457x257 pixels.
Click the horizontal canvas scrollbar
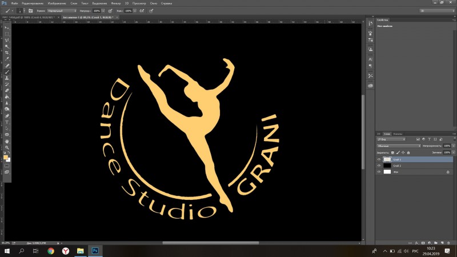[210, 243]
